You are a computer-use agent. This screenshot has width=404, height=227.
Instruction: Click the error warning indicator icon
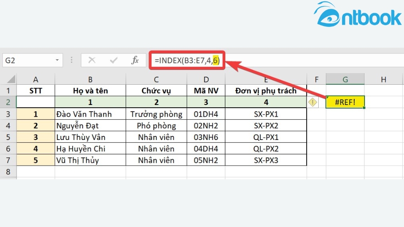click(312, 102)
